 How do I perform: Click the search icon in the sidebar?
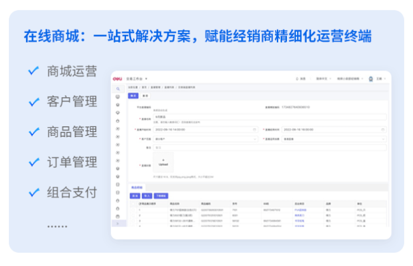pos(118,89)
